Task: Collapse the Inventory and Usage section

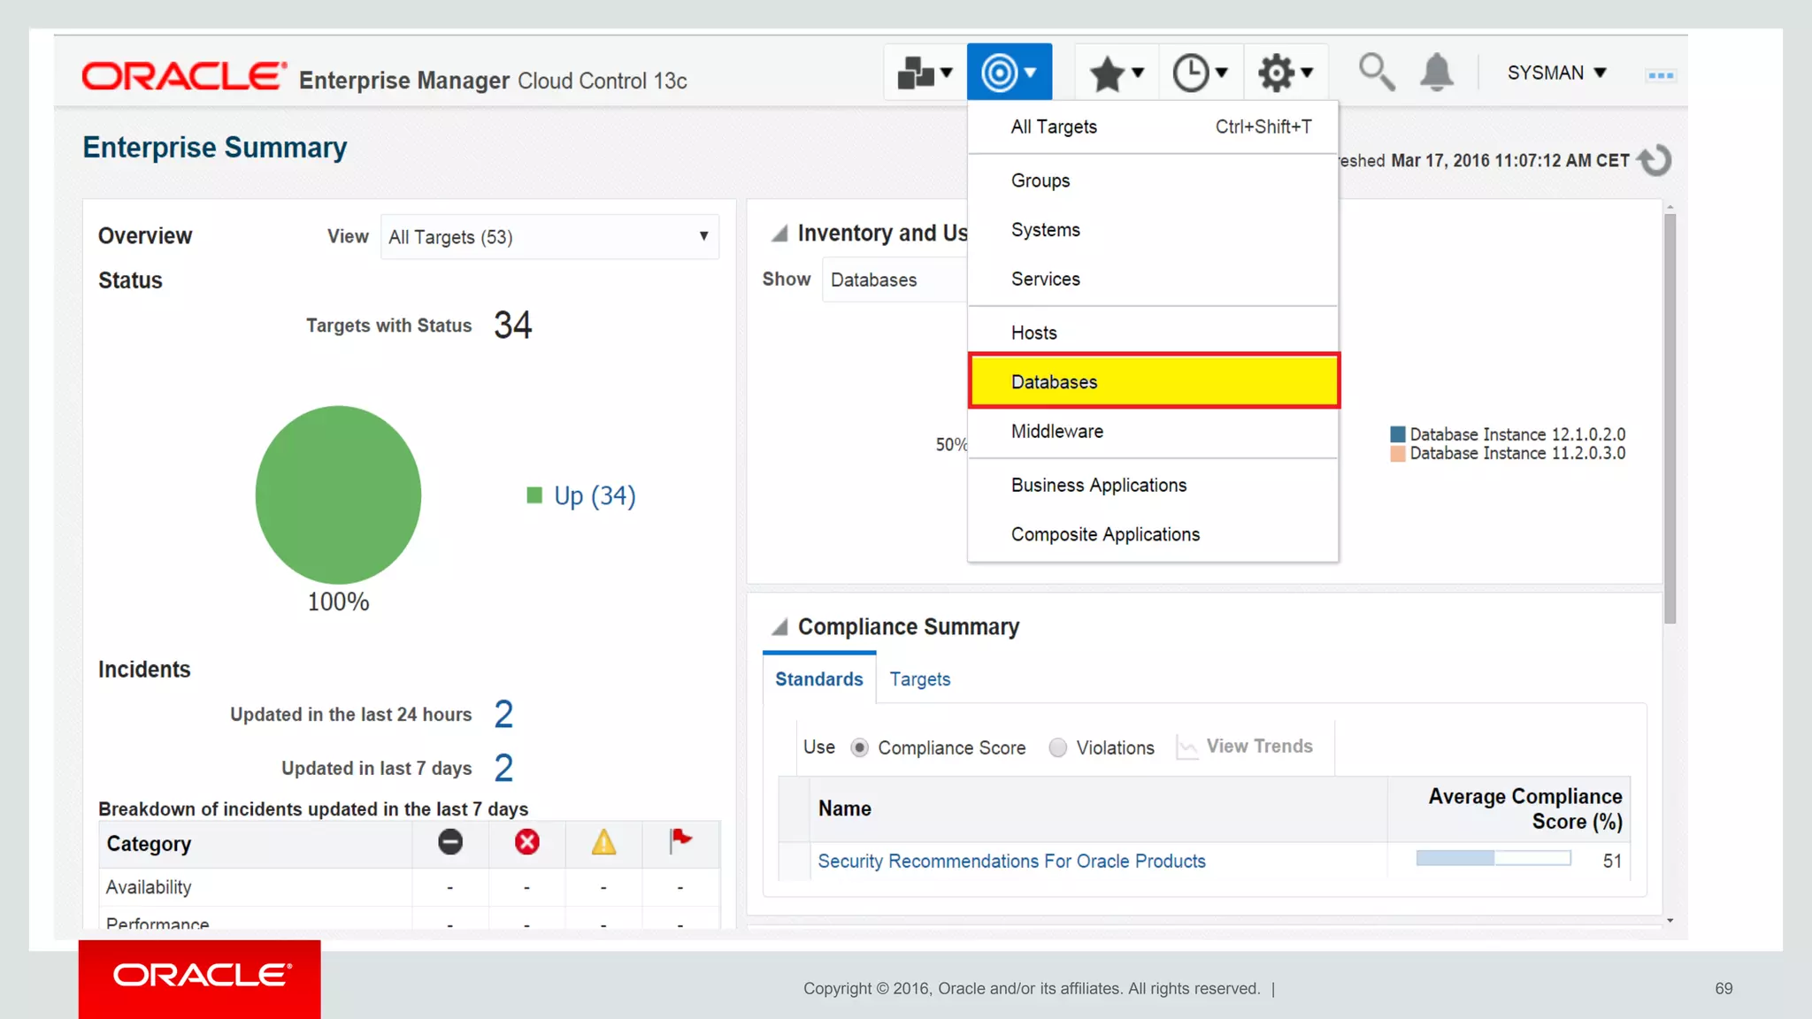Action: coord(779,234)
